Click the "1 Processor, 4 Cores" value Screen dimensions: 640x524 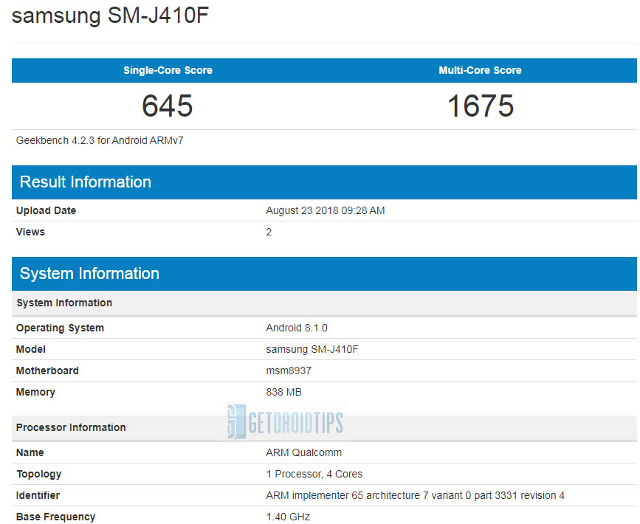click(314, 474)
